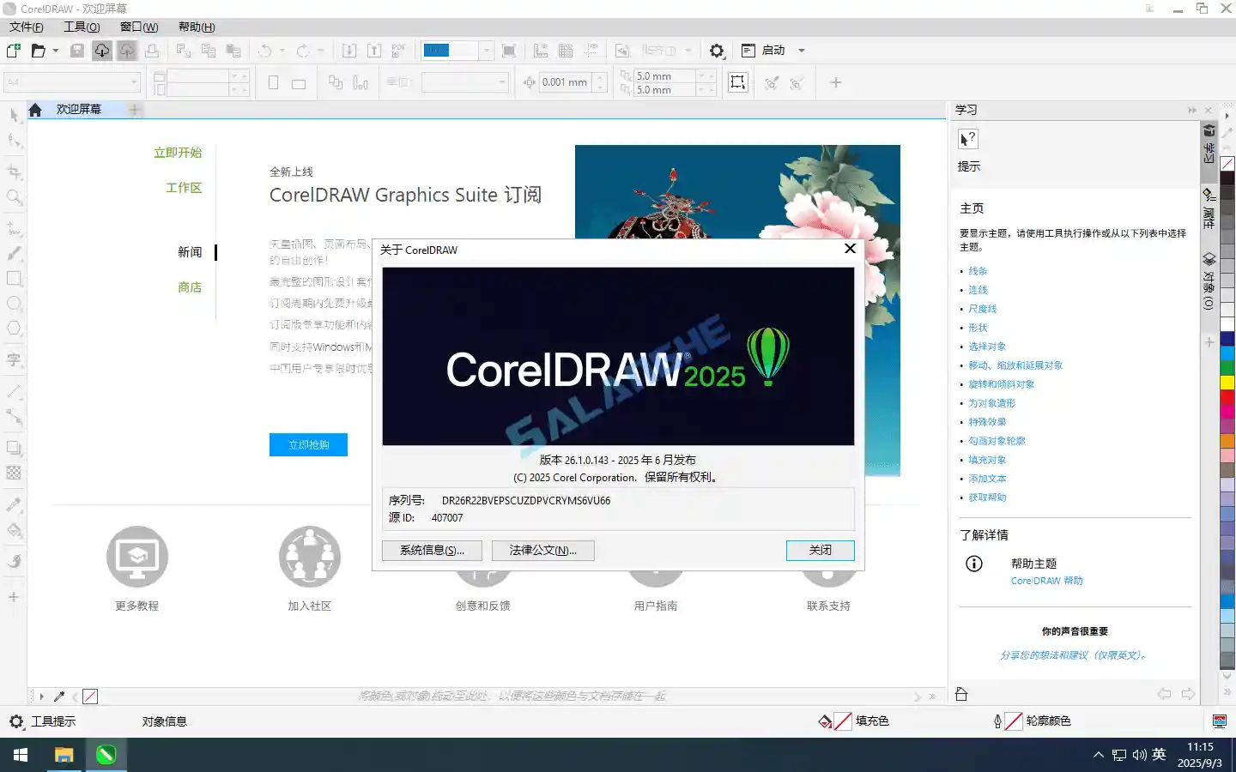This screenshot has height=772, width=1236.
Task: Select the Rectangle tool
Action: click(14, 277)
